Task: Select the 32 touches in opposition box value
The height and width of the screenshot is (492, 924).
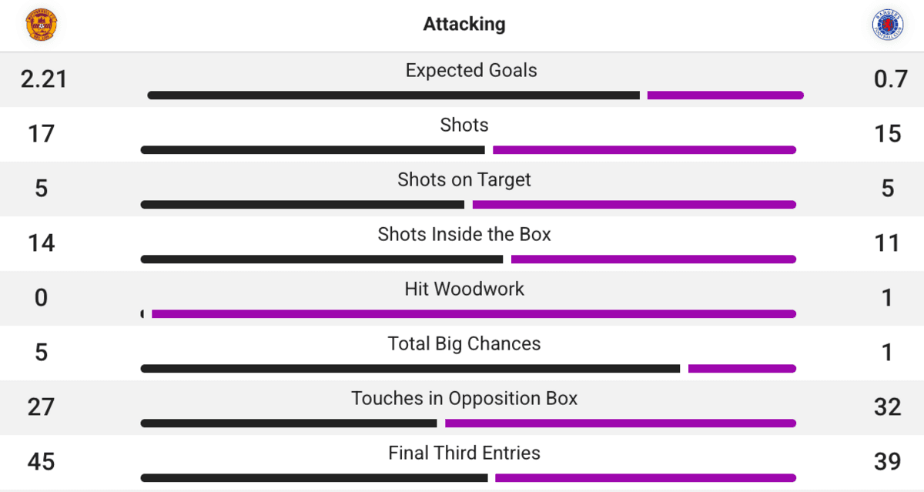Action: click(888, 407)
